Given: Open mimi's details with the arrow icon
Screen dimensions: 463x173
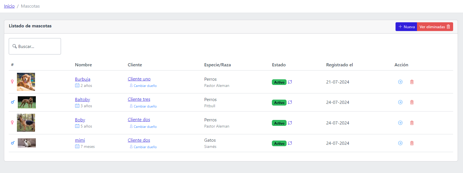Looking at the screenshot, I should (x=400, y=143).
